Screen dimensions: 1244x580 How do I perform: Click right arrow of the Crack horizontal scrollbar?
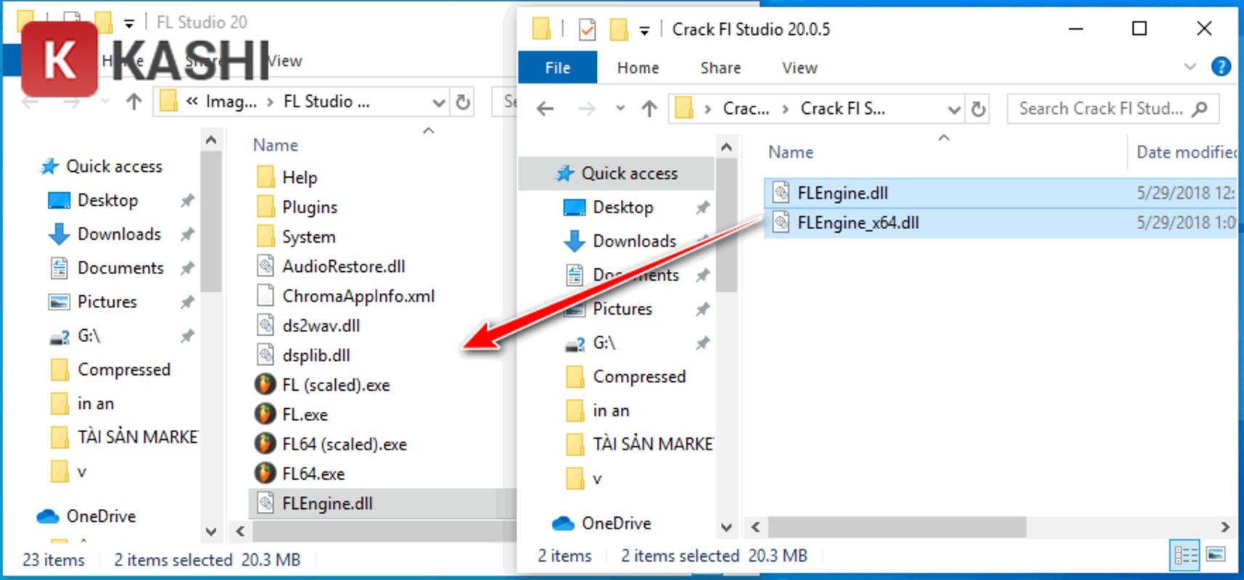(1225, 526)
